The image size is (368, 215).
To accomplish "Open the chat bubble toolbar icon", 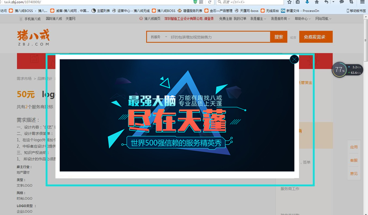I will pyautogui.click(x=342, y=2).
